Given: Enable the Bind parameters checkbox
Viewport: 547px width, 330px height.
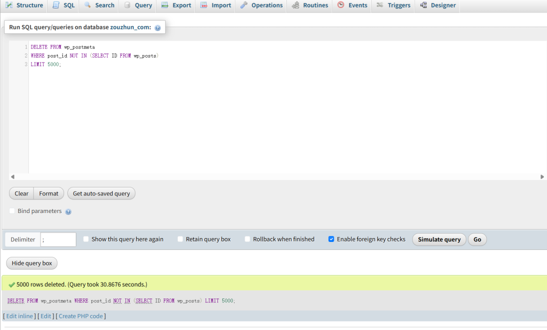Looking at the screenshot, I should (x=12, y=211).
